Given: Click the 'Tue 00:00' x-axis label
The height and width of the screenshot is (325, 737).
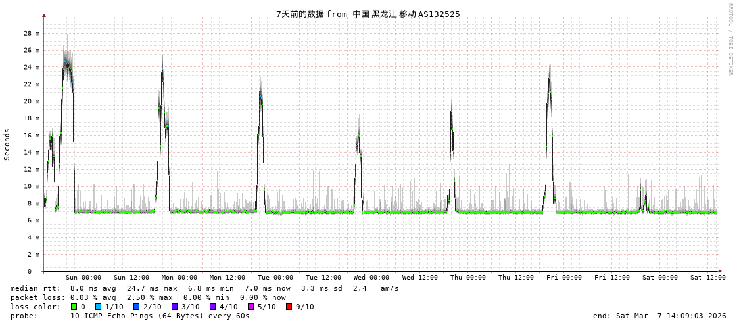Looking at the screenshot, I should 275,278.
